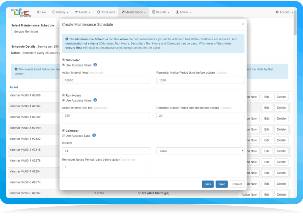The image size is (303, 218).
Task: Save the maintenance schedule
Action: (x=221, y=184)
